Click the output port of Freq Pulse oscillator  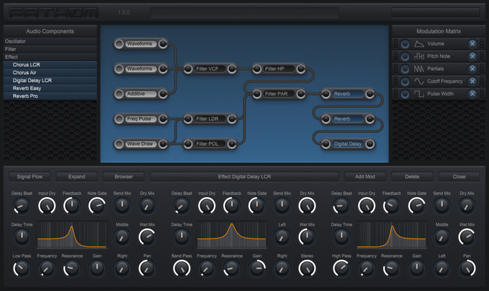tap(163, 119)
